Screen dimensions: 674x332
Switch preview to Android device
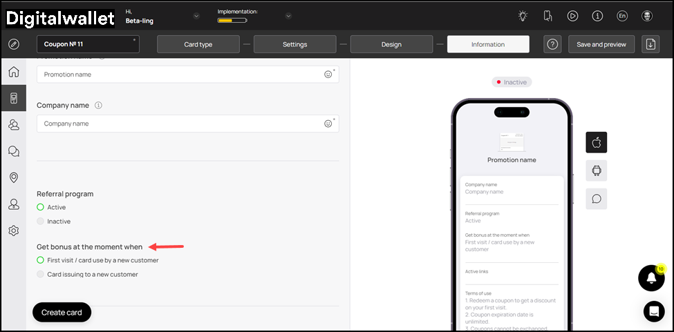click(596, 170)
